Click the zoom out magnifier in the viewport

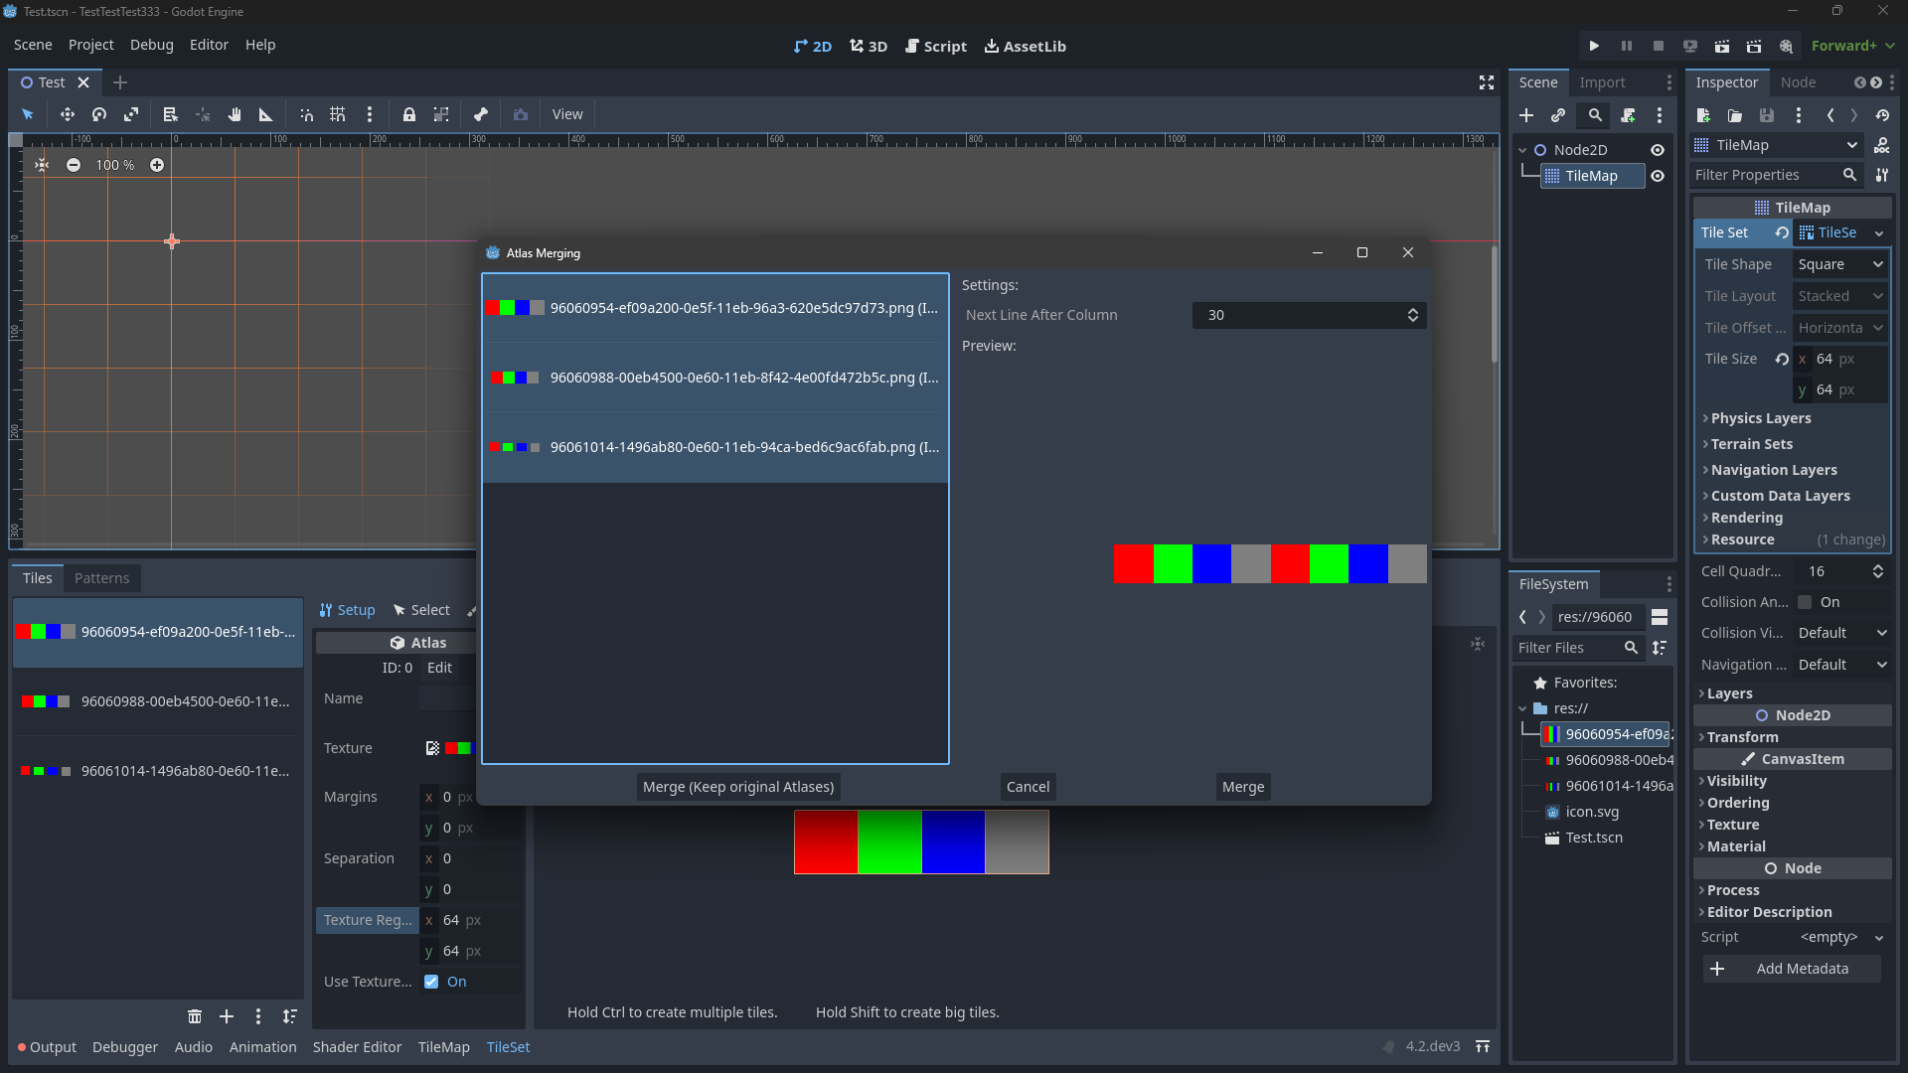(74, 165)
